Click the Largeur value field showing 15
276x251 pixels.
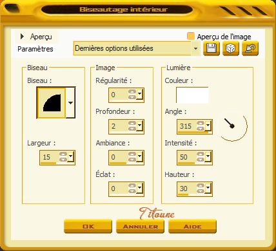pos(50,157)
